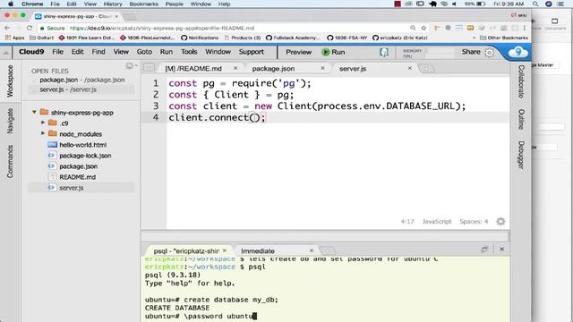The width and height of the screenshot is (573, 322).
Task: Close the console panel with X icon
Action: click(501, 249)
